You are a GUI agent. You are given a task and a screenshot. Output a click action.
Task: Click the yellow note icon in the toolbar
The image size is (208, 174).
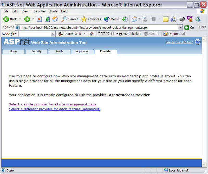(166, 19)
